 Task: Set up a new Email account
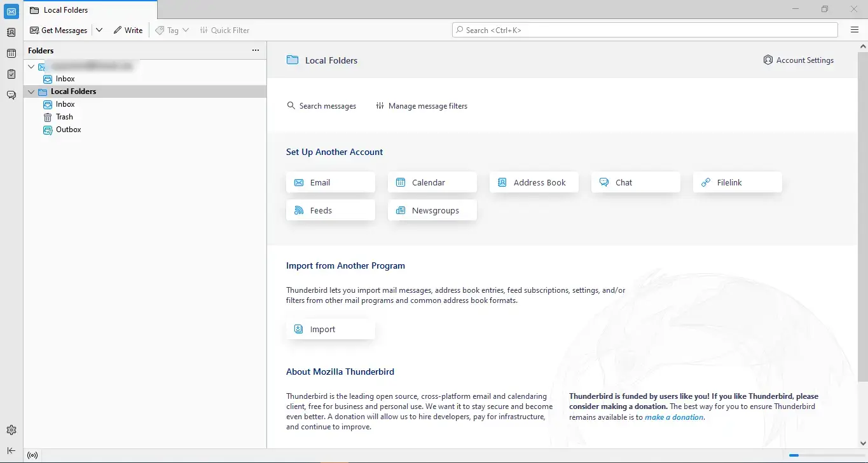[331, 182]
